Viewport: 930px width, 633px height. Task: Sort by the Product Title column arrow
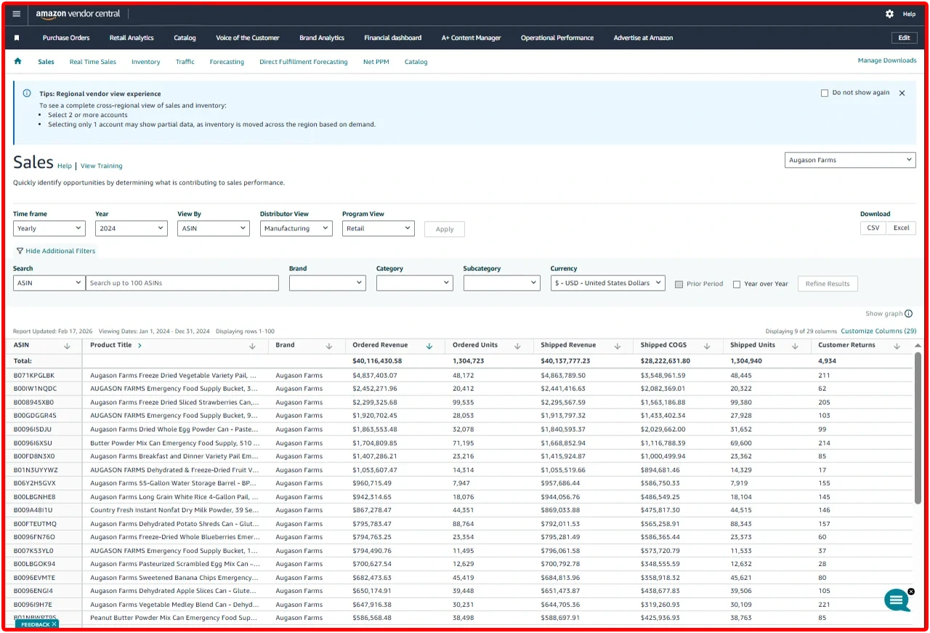(x=252, y=346)
